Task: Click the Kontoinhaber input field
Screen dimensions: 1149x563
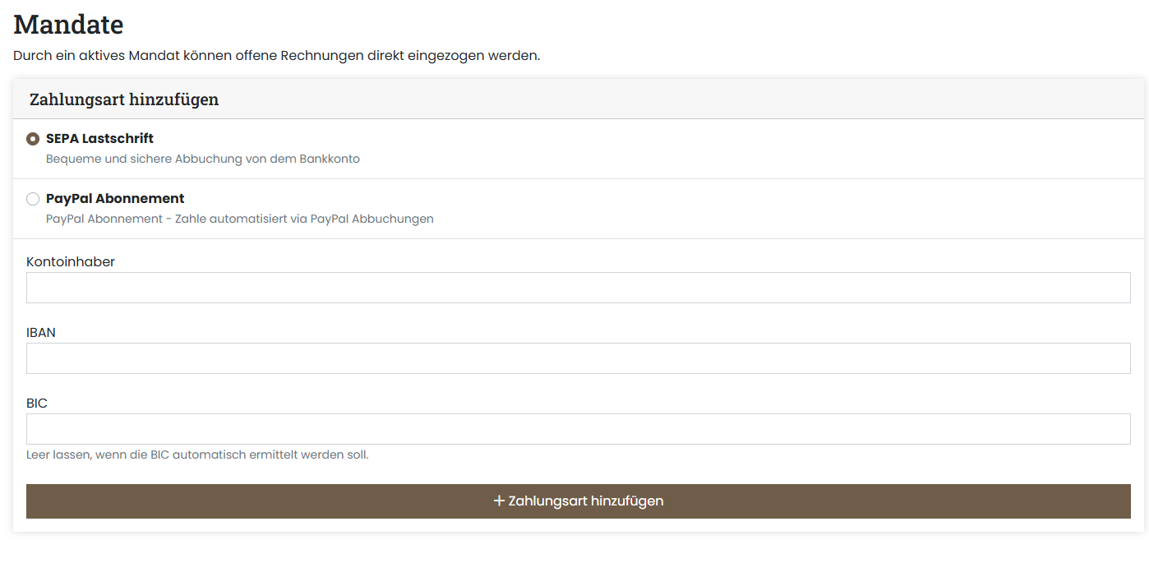Action: pyautogui.click(x=575, y=287)
